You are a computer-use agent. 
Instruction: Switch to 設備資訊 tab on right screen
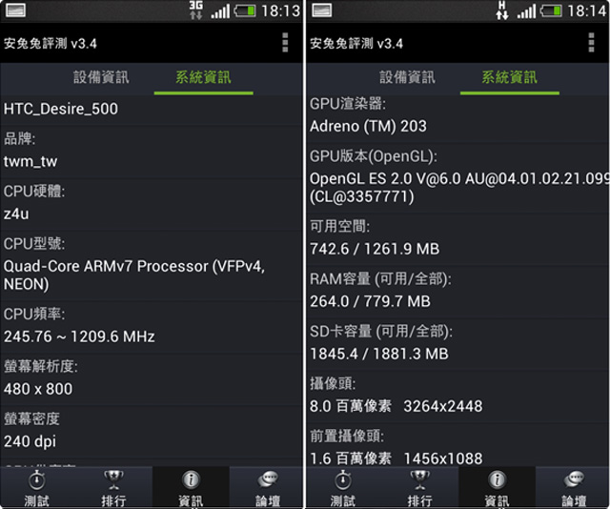pos(407,77)
